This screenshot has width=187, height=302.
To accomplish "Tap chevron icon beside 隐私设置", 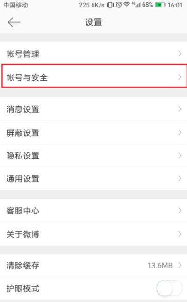I will (x=180, y=156).
